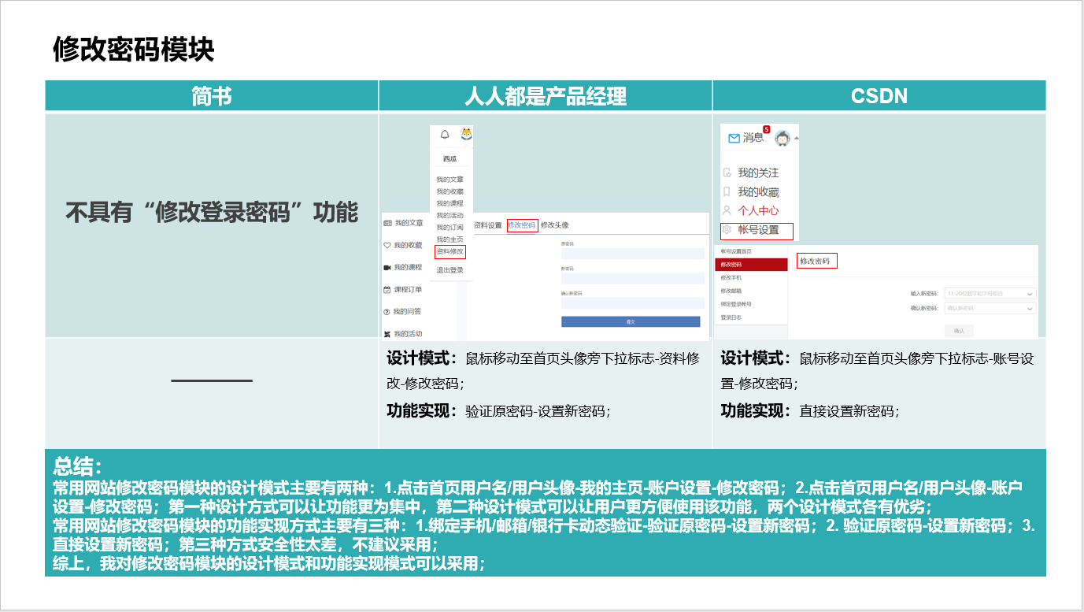The width and height of the screenshot is (1084, 612).
Task: Choose 我的课程 in the avatar dropdown
Action: (x=450, y=203)
